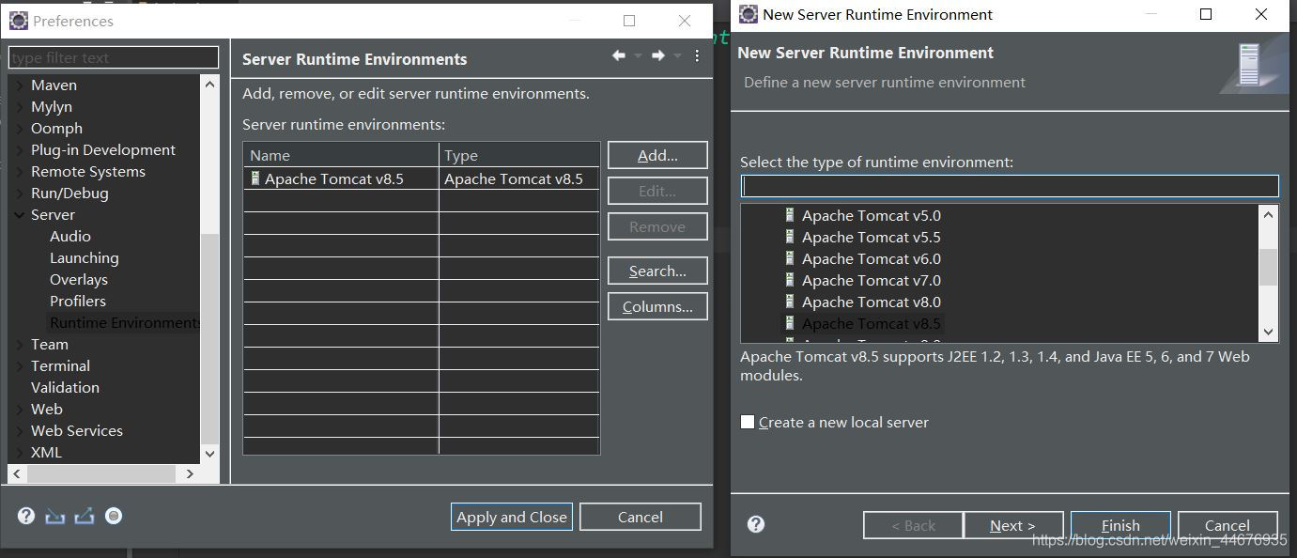Click Apache Tomcat v5.5 server icon

tap(790, 237)
